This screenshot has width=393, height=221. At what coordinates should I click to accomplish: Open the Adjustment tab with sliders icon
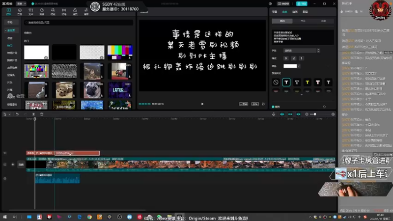point(86,11)
